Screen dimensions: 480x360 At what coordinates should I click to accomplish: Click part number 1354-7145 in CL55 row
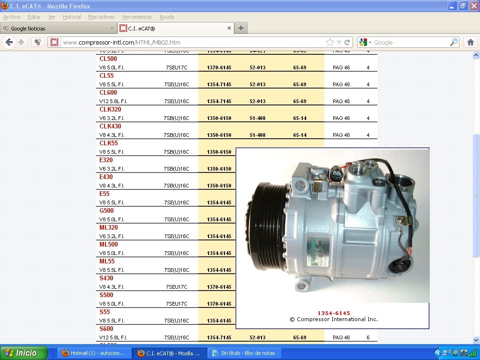219,84
